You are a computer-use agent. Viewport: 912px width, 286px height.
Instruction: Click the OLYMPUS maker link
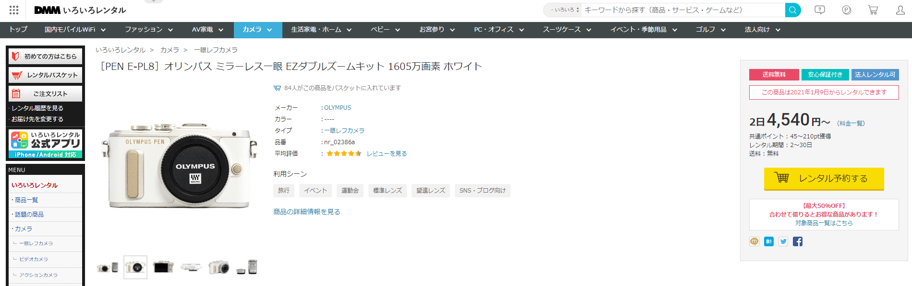(338, 108)
